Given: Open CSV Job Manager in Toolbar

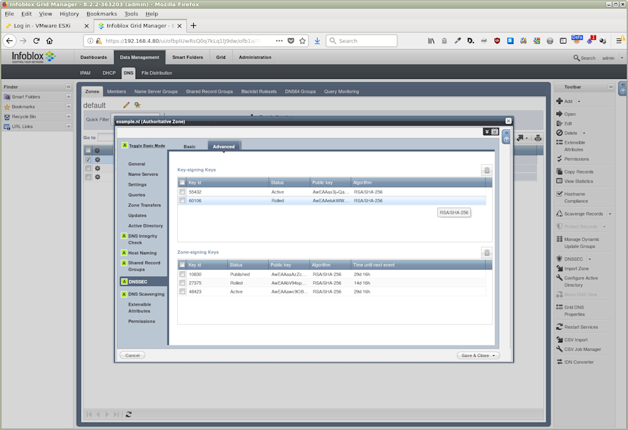Looking at the screenshot, I should coord(583,349).
